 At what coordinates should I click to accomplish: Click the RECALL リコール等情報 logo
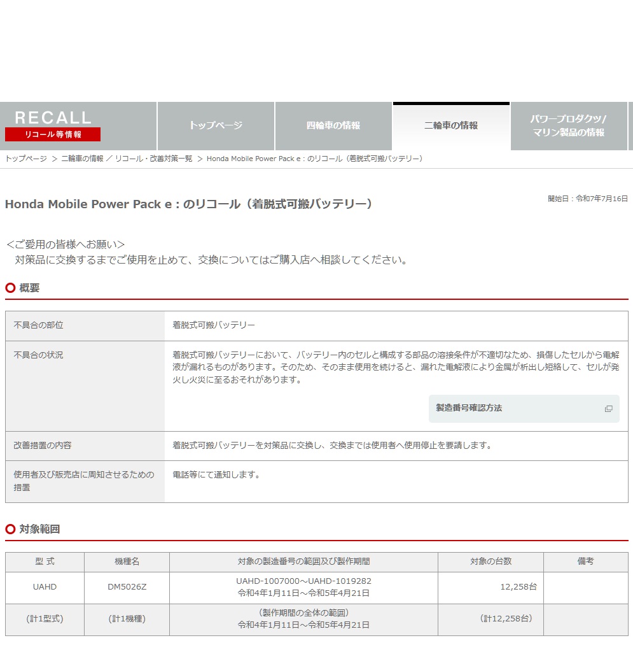53,125
